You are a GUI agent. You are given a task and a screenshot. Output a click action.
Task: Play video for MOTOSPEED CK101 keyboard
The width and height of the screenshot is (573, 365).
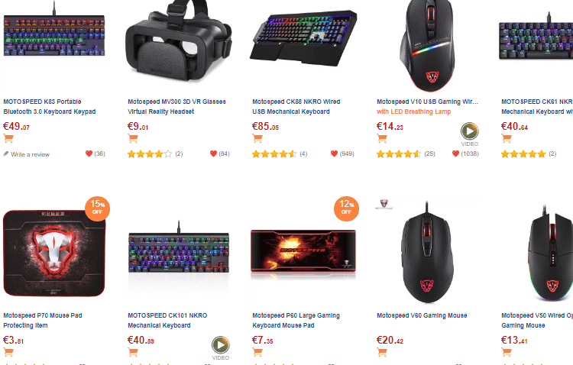tap(221, 344)
